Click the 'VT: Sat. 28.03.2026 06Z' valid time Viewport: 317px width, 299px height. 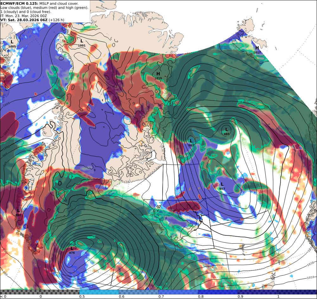click(x=24, y=20)
